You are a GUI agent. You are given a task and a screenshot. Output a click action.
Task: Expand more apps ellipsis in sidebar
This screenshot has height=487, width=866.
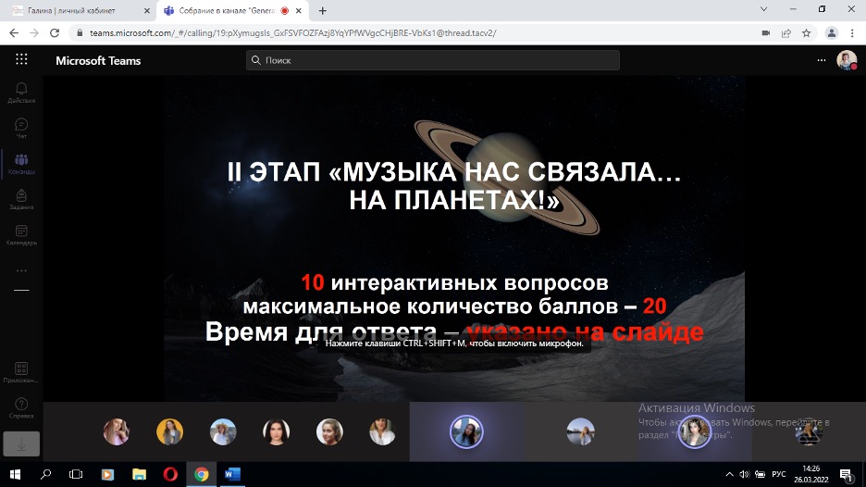click(21, 270)
